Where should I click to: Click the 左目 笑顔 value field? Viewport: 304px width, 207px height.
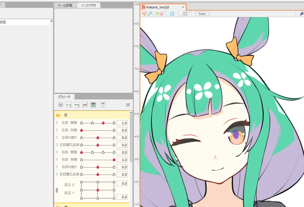coord(122,130)
